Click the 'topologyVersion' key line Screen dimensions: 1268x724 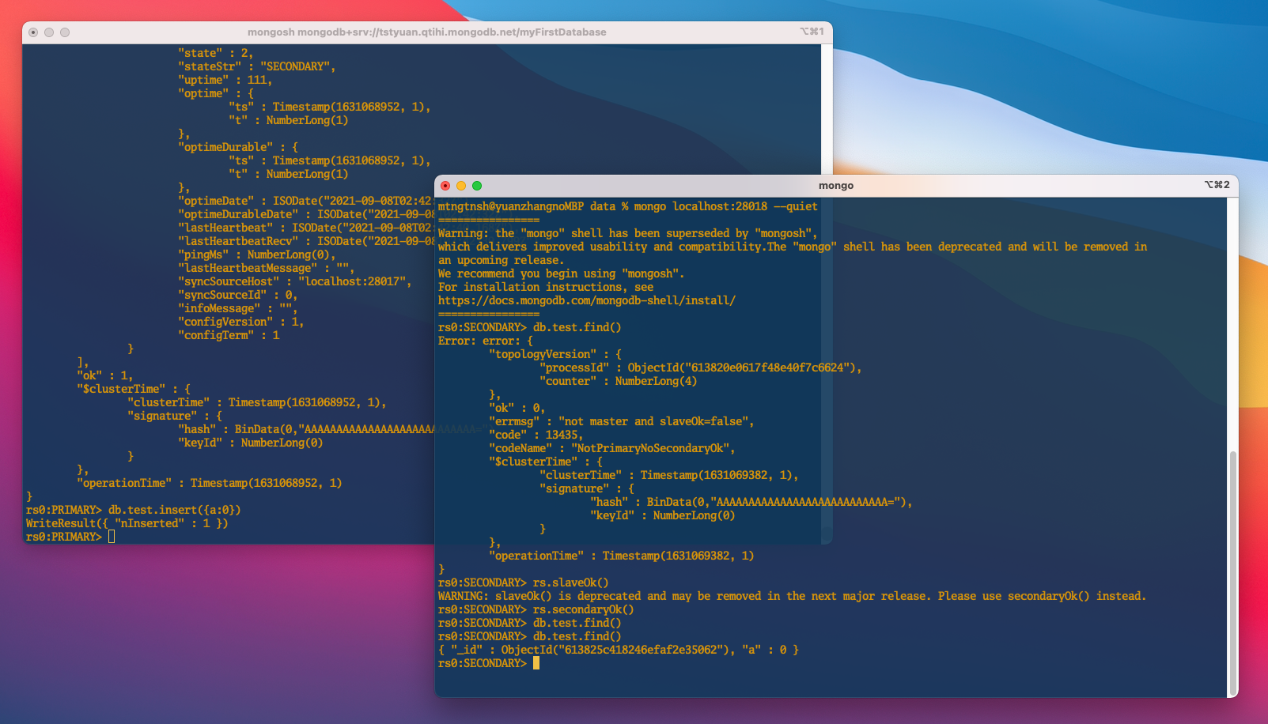pos(555,354)
